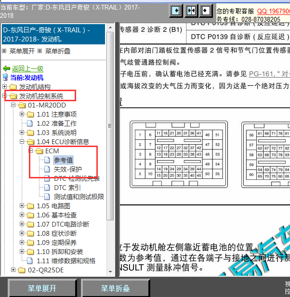This screenshot has height=297, width=290.
Task: Click the 1.08 症状诊断 folder icon
Action: click(x=30, y=233)
